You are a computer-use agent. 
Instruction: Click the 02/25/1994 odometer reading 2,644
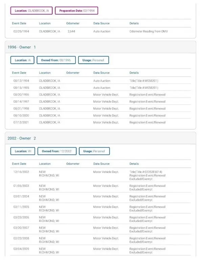tap(71, 31)
